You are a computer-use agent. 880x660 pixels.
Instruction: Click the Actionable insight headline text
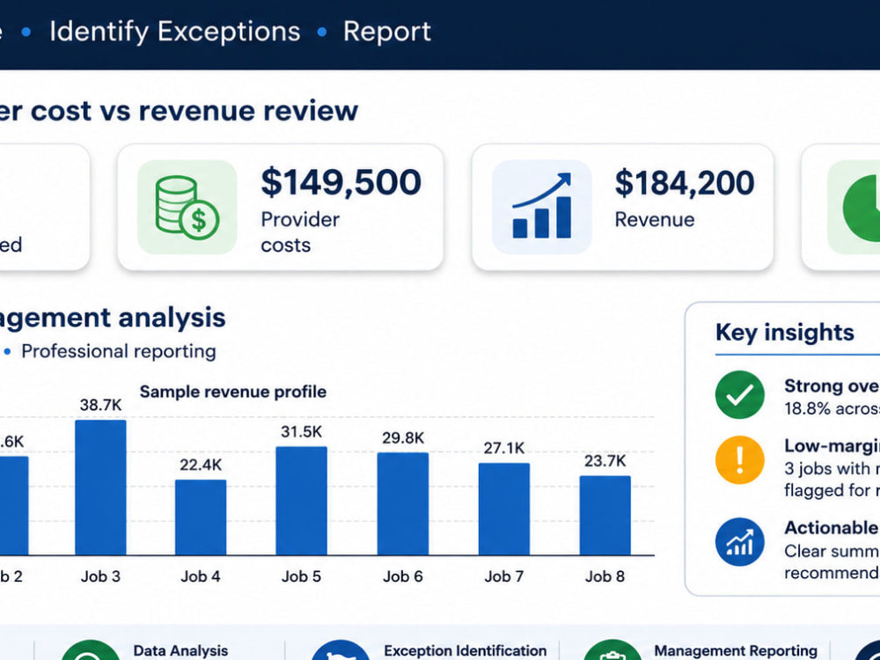(832, 527)
